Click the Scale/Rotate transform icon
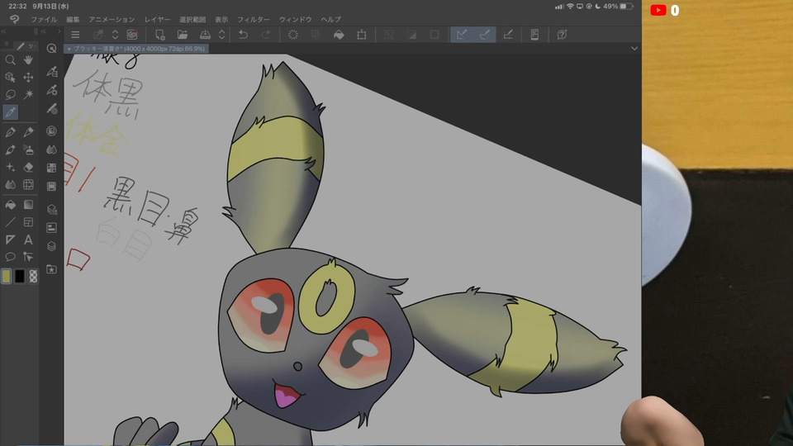The image size is (793, 446). pyautogui.click(x=362, y=35)
